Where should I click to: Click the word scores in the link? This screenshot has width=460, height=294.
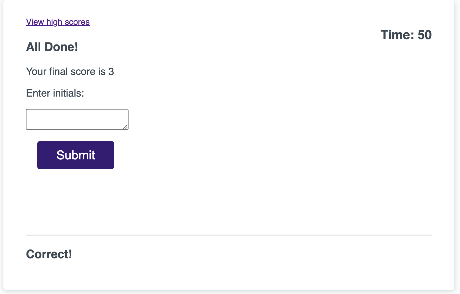(78, 22)
